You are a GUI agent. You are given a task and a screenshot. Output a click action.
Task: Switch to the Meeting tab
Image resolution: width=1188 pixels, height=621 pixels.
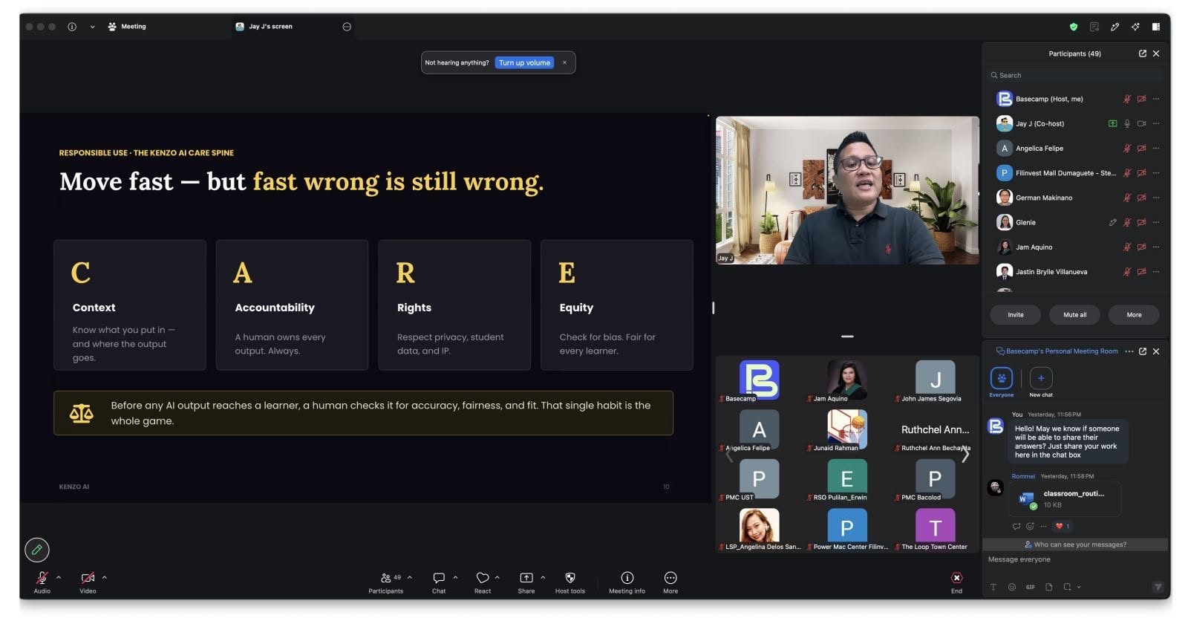pos(127,27)
